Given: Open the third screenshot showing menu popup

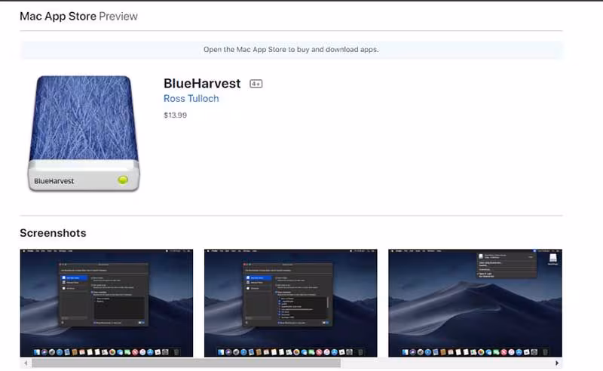Looking at the screenshot, I should [476, 303].
